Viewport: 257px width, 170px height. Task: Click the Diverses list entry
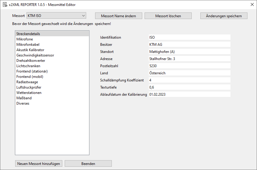tap(23, 103)
